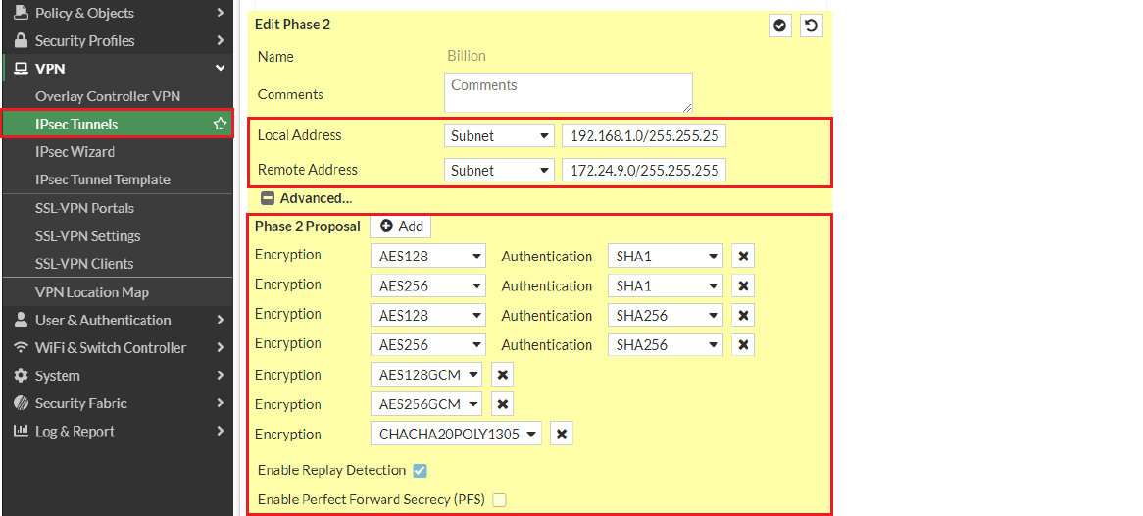Delete the AES256 SHA256 proposal with X
Viewport: 1143px width, 516px height.
click(x=743, y=344)
